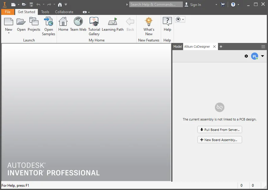Switch to the Collaborate ribbon tab
Screen dimensions: 268x190
click(x=64, y=12)
